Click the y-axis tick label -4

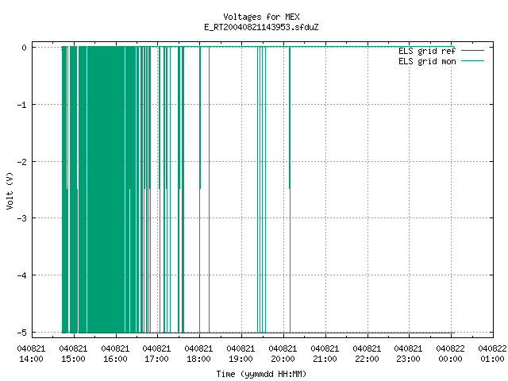(x=22, y=275)
